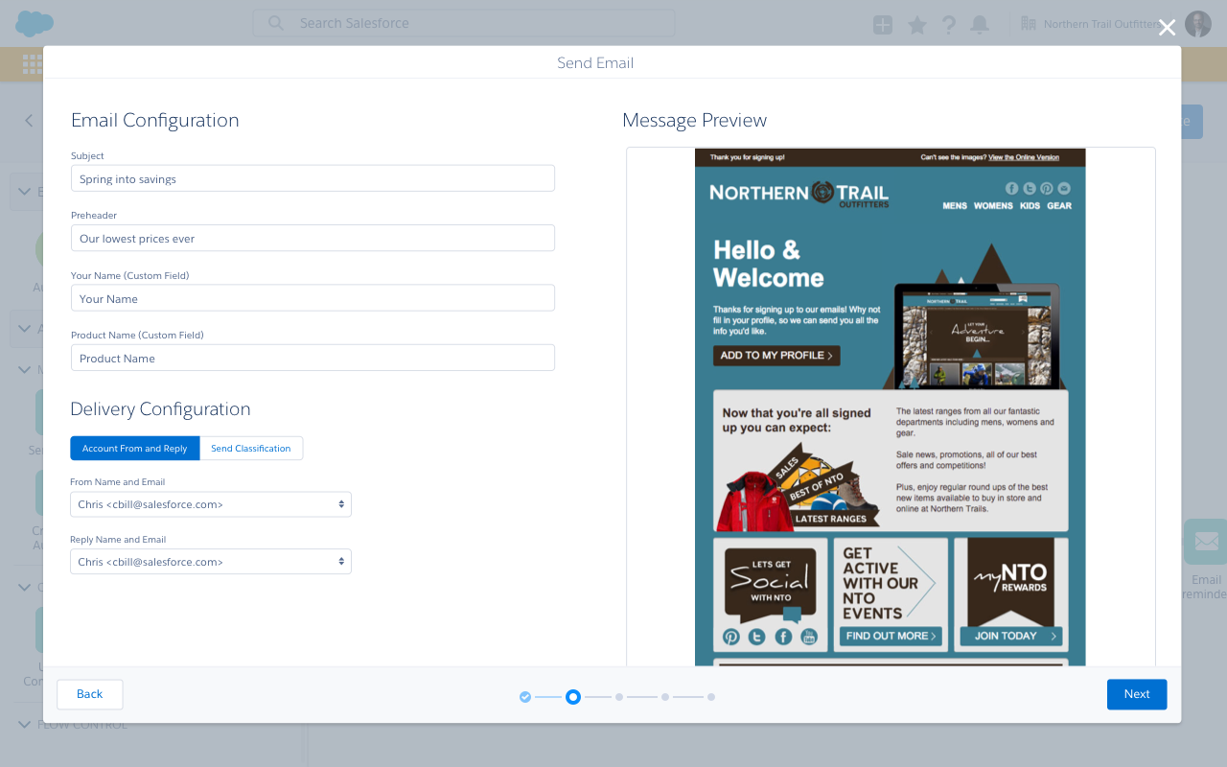Expand the Flow Control section in background
Image resolution: width=1227 pixels, height=767 pixels.
[24, 724]
